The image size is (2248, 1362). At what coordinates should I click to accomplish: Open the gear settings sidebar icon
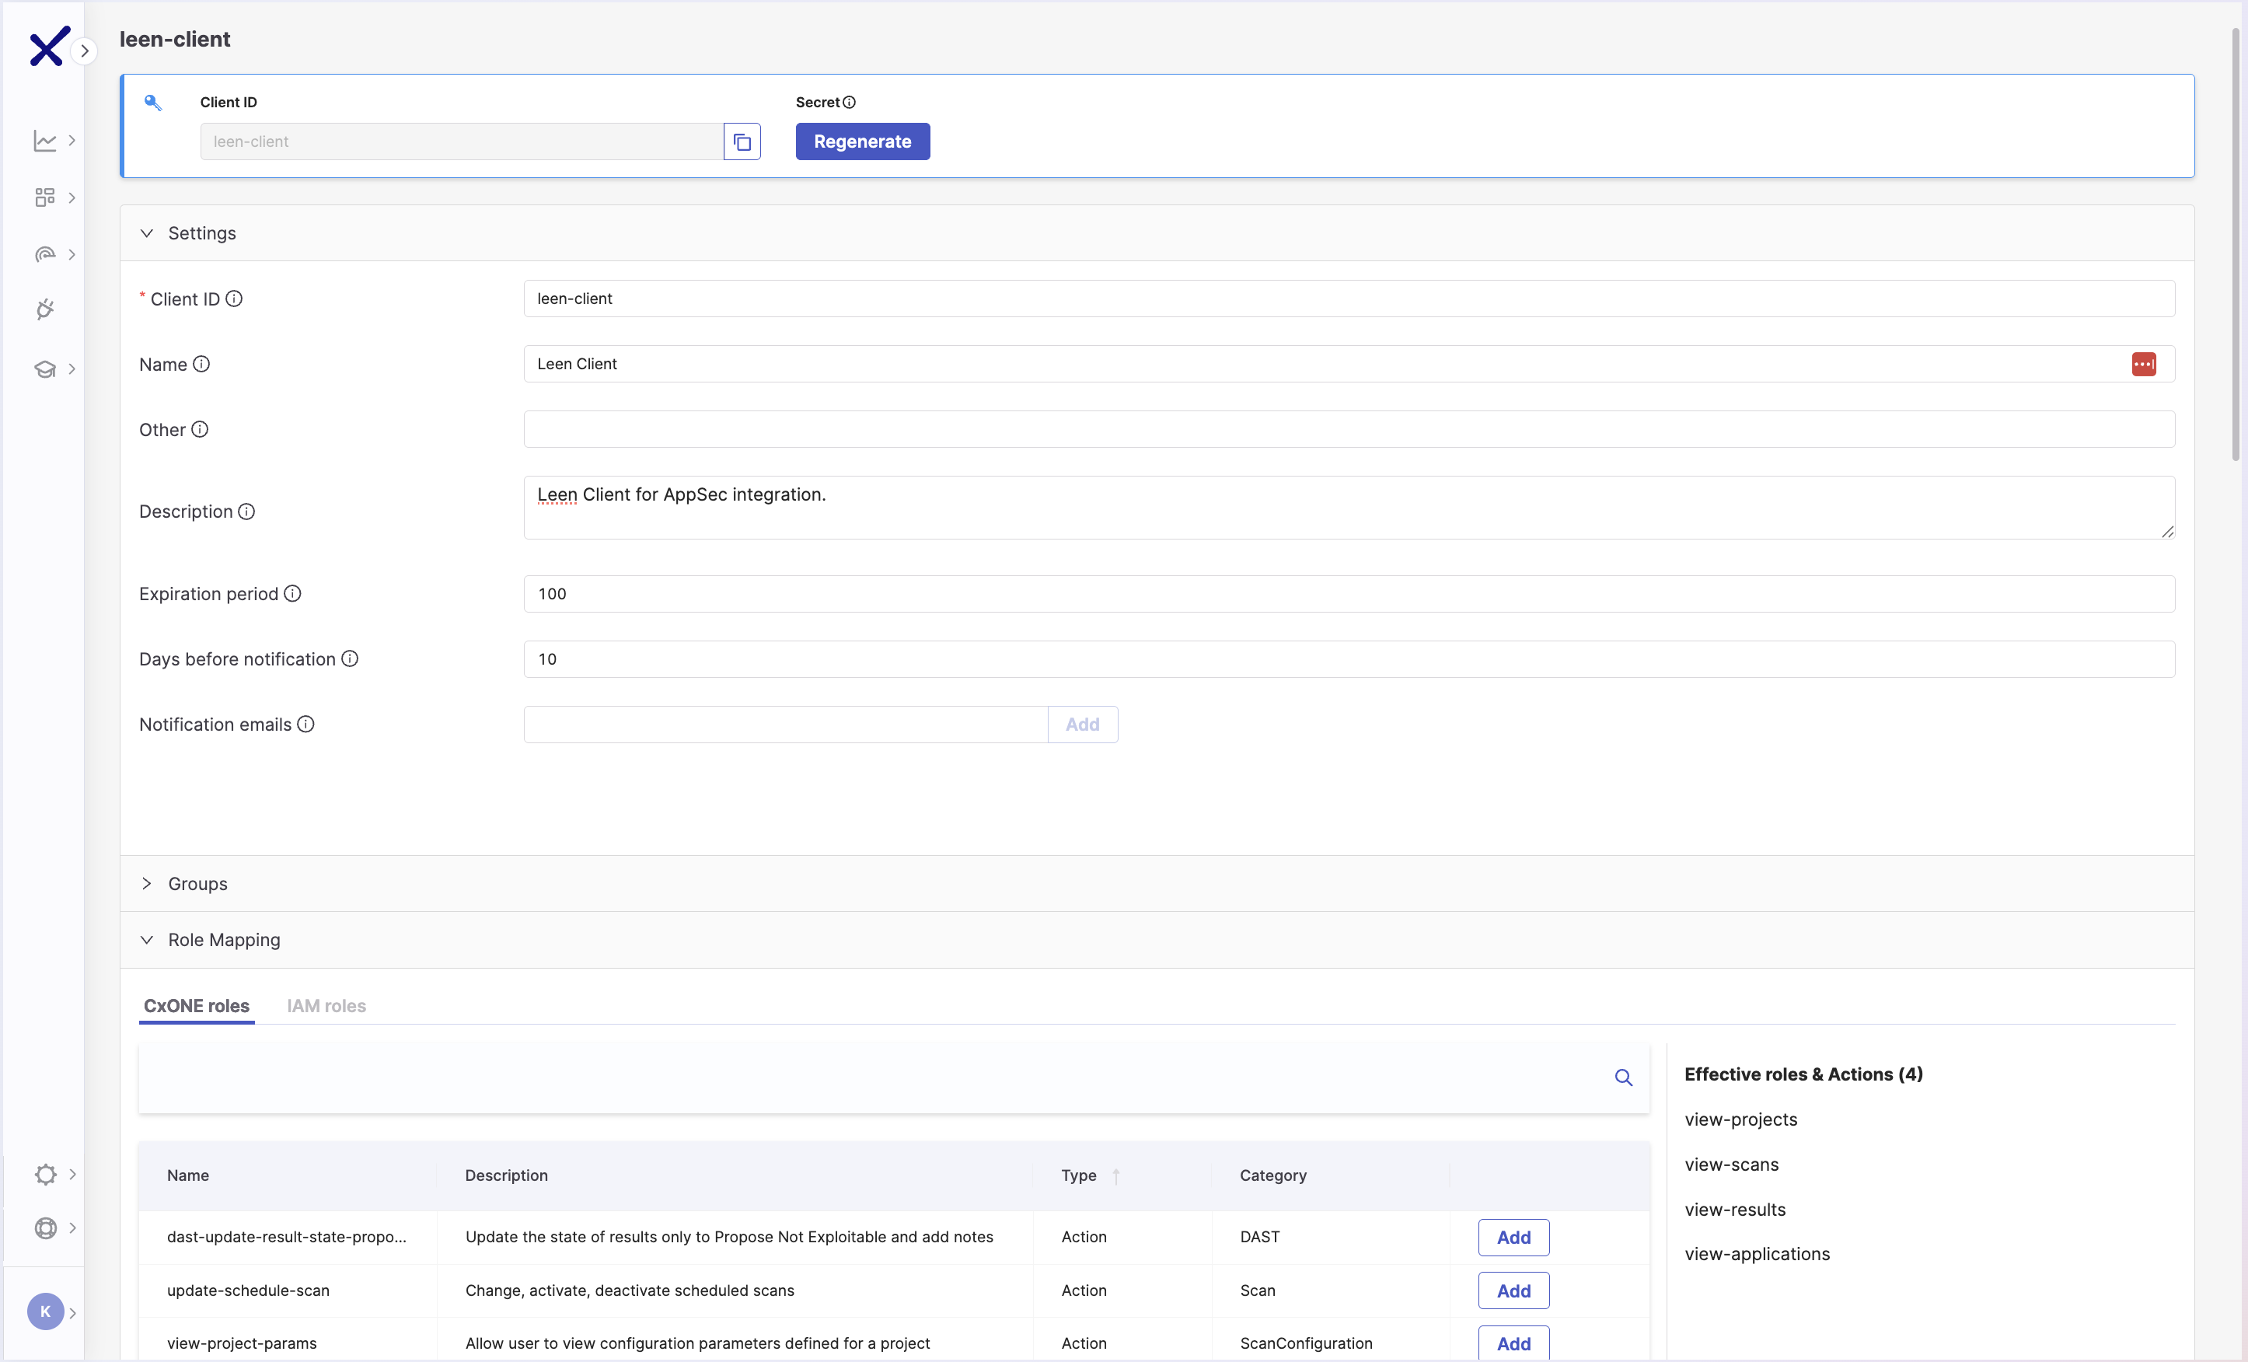click(x=45, y=1174)
